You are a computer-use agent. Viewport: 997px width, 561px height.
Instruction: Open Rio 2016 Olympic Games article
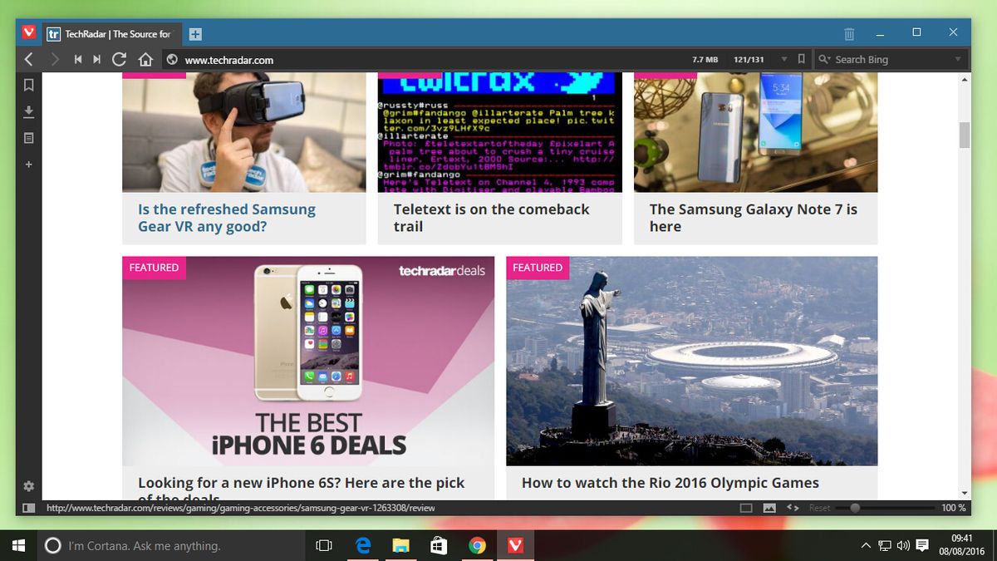[x=670, y=483]
